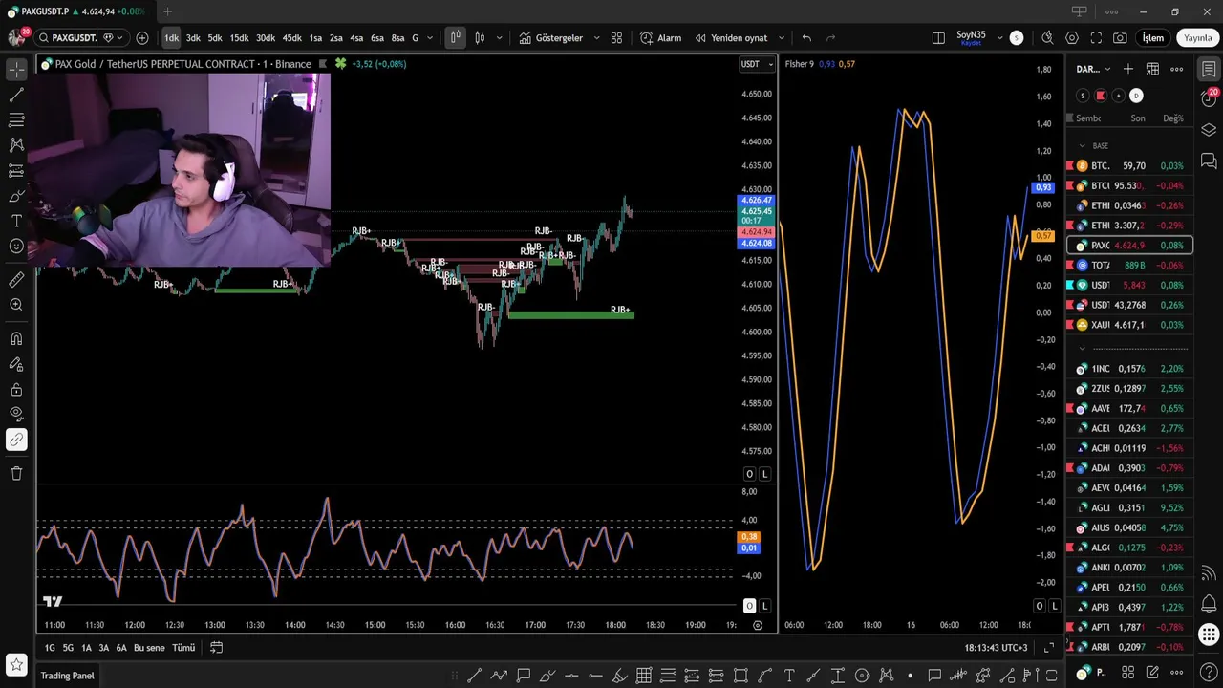
Task: Switch to 45dk interval
Action: coord(291,38)
